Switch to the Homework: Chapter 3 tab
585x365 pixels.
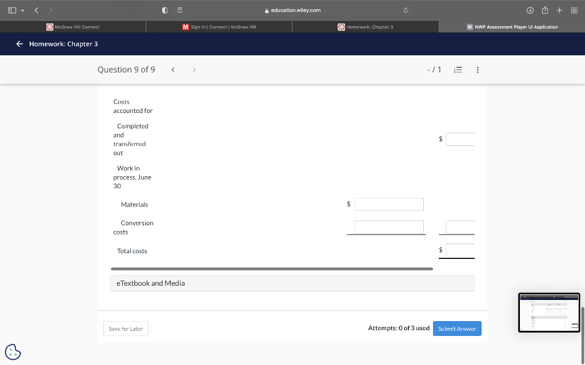[x=365, y=27]
